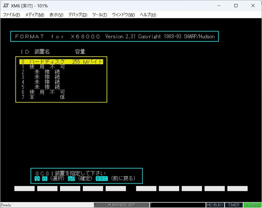The width and height of the screenshot is (262, 208).
Task: Open the ウィンドウ(W) menu
Action: point(123,15)
